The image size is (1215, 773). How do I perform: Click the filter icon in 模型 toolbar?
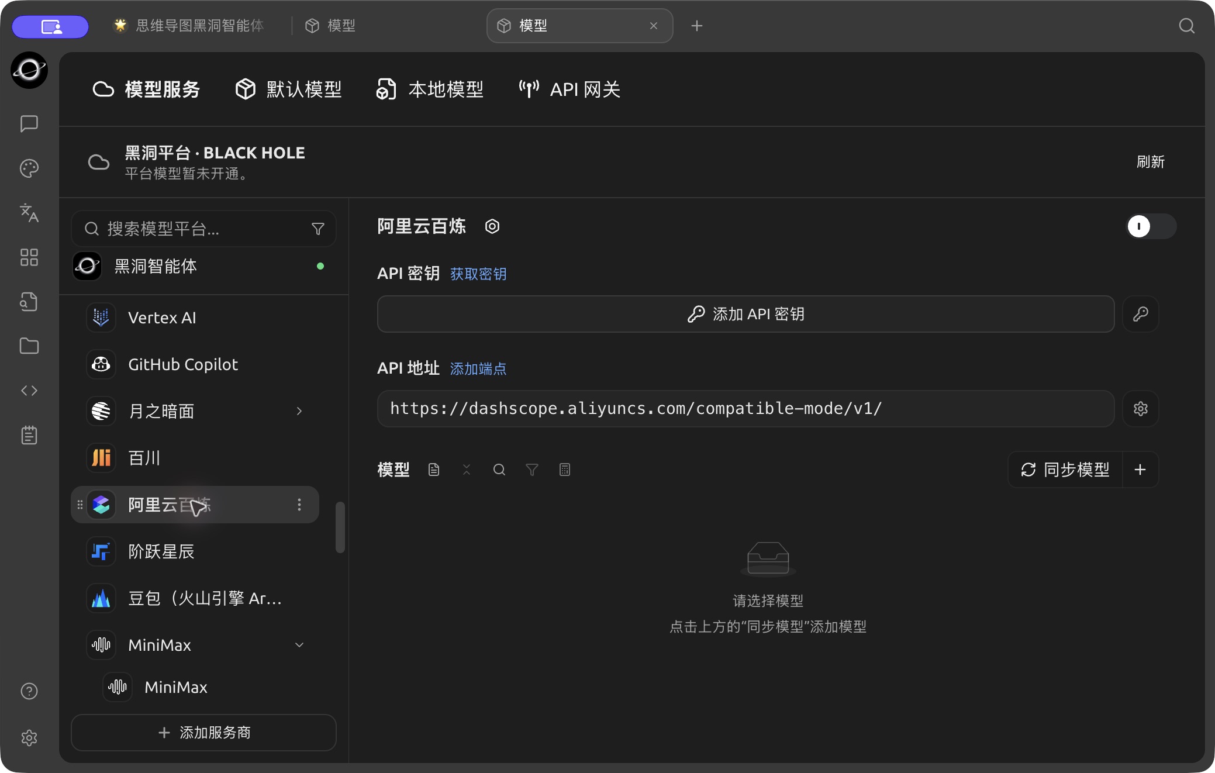pos(532,470)
